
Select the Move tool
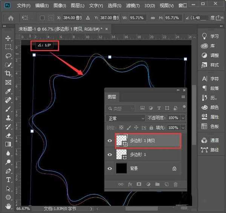click(8, 38)
